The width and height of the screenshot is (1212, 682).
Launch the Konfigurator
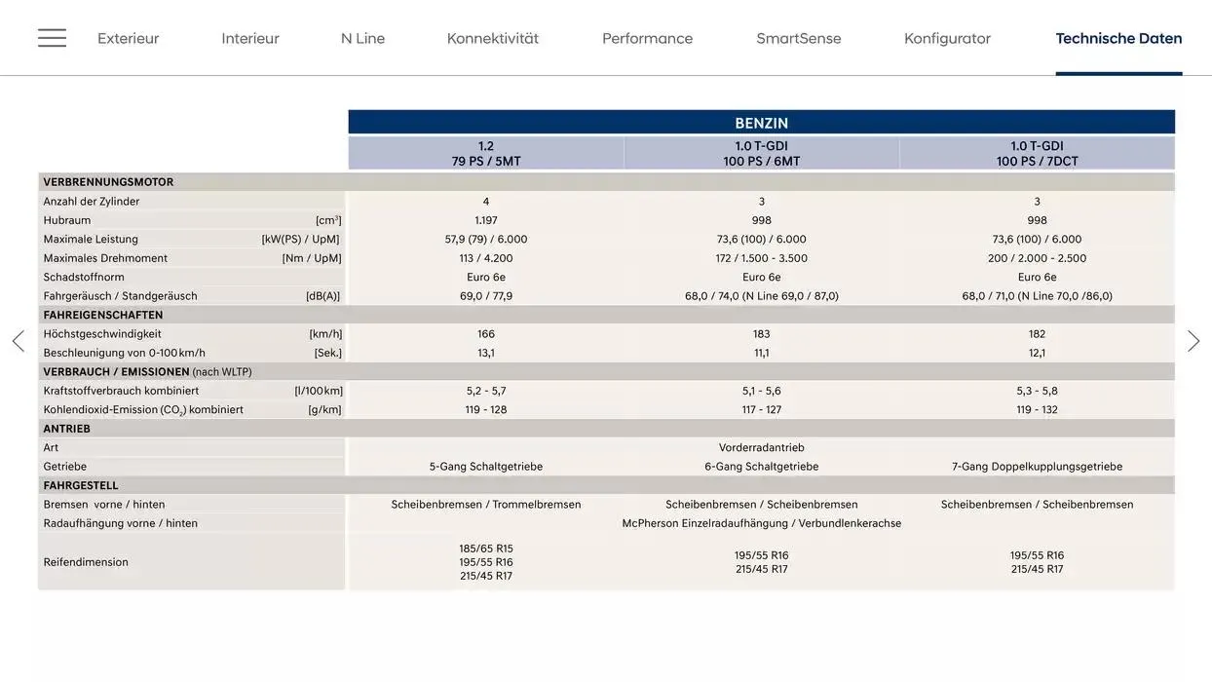(947, 37)
